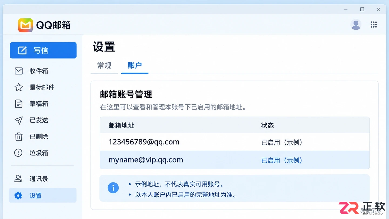Image resolution: width=389 pixels, height=219 pixels.
Task: Open 草稿箱 folder label
Action: point(39,104)
